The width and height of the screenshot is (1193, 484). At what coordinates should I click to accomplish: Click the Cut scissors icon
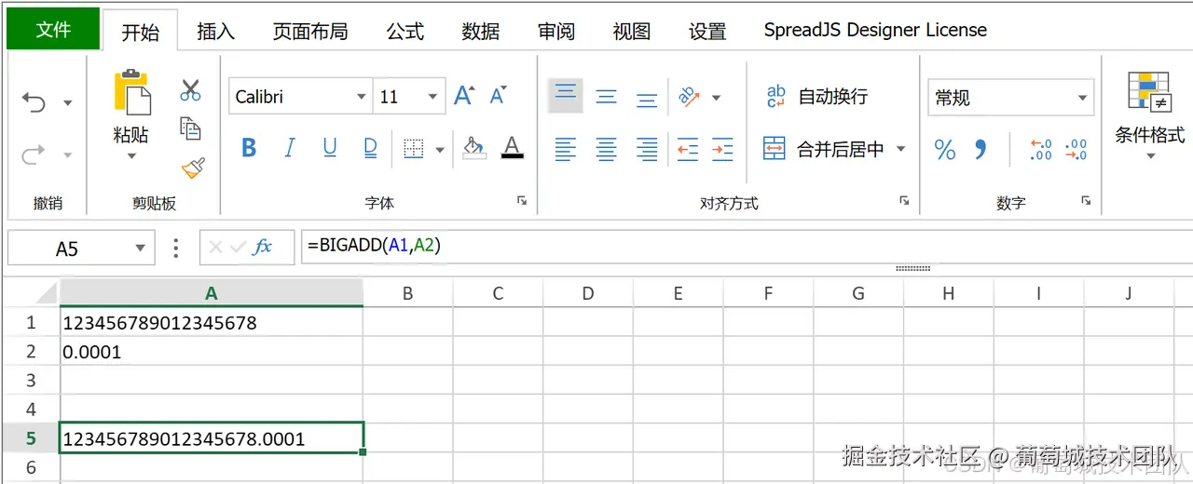pos(190,90)
